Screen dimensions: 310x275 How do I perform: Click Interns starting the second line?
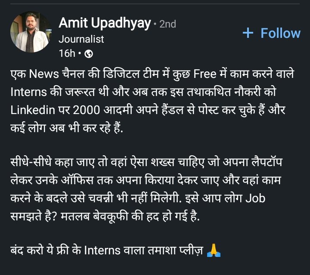(29, 92)
